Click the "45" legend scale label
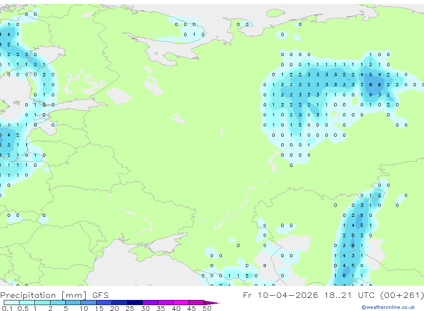This screenshot has width=424, height=311. (192, 308)
